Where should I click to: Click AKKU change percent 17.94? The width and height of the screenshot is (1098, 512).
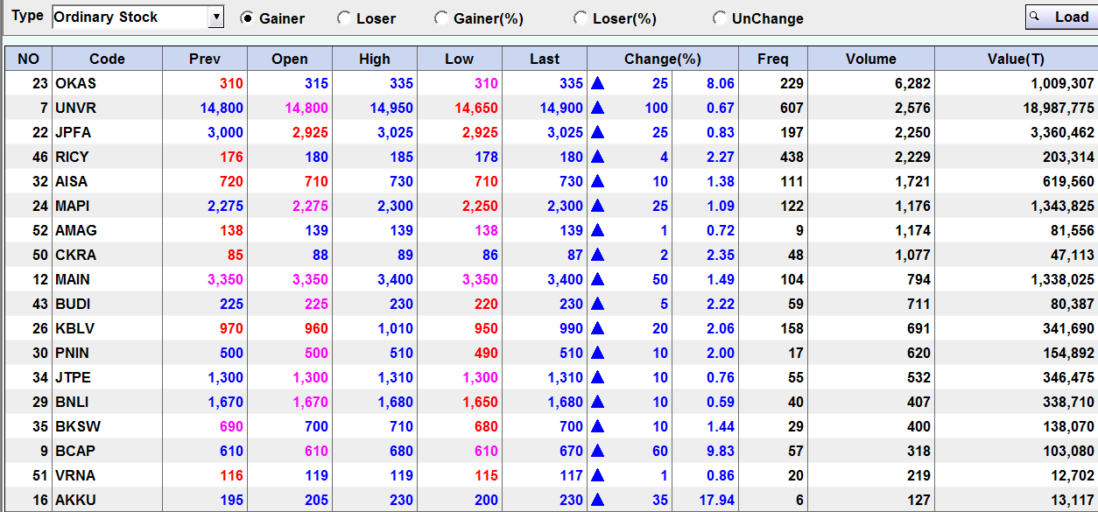pyautogui.click(x=717, y=501)
